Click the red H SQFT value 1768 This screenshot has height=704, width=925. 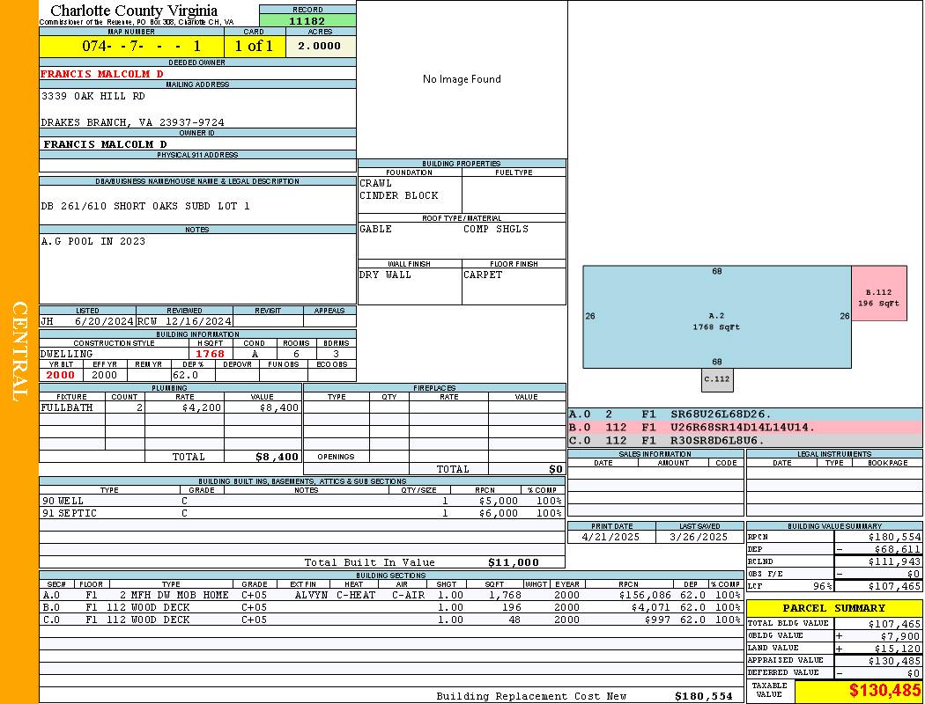click(x=210, y=354)
